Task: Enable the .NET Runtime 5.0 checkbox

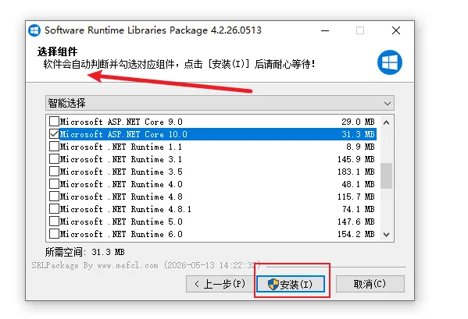Action: click(x=54, y=222)
